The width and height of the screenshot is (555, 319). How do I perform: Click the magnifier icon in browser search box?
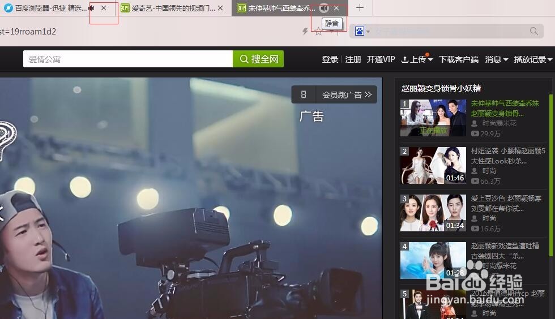click(534, 31)
